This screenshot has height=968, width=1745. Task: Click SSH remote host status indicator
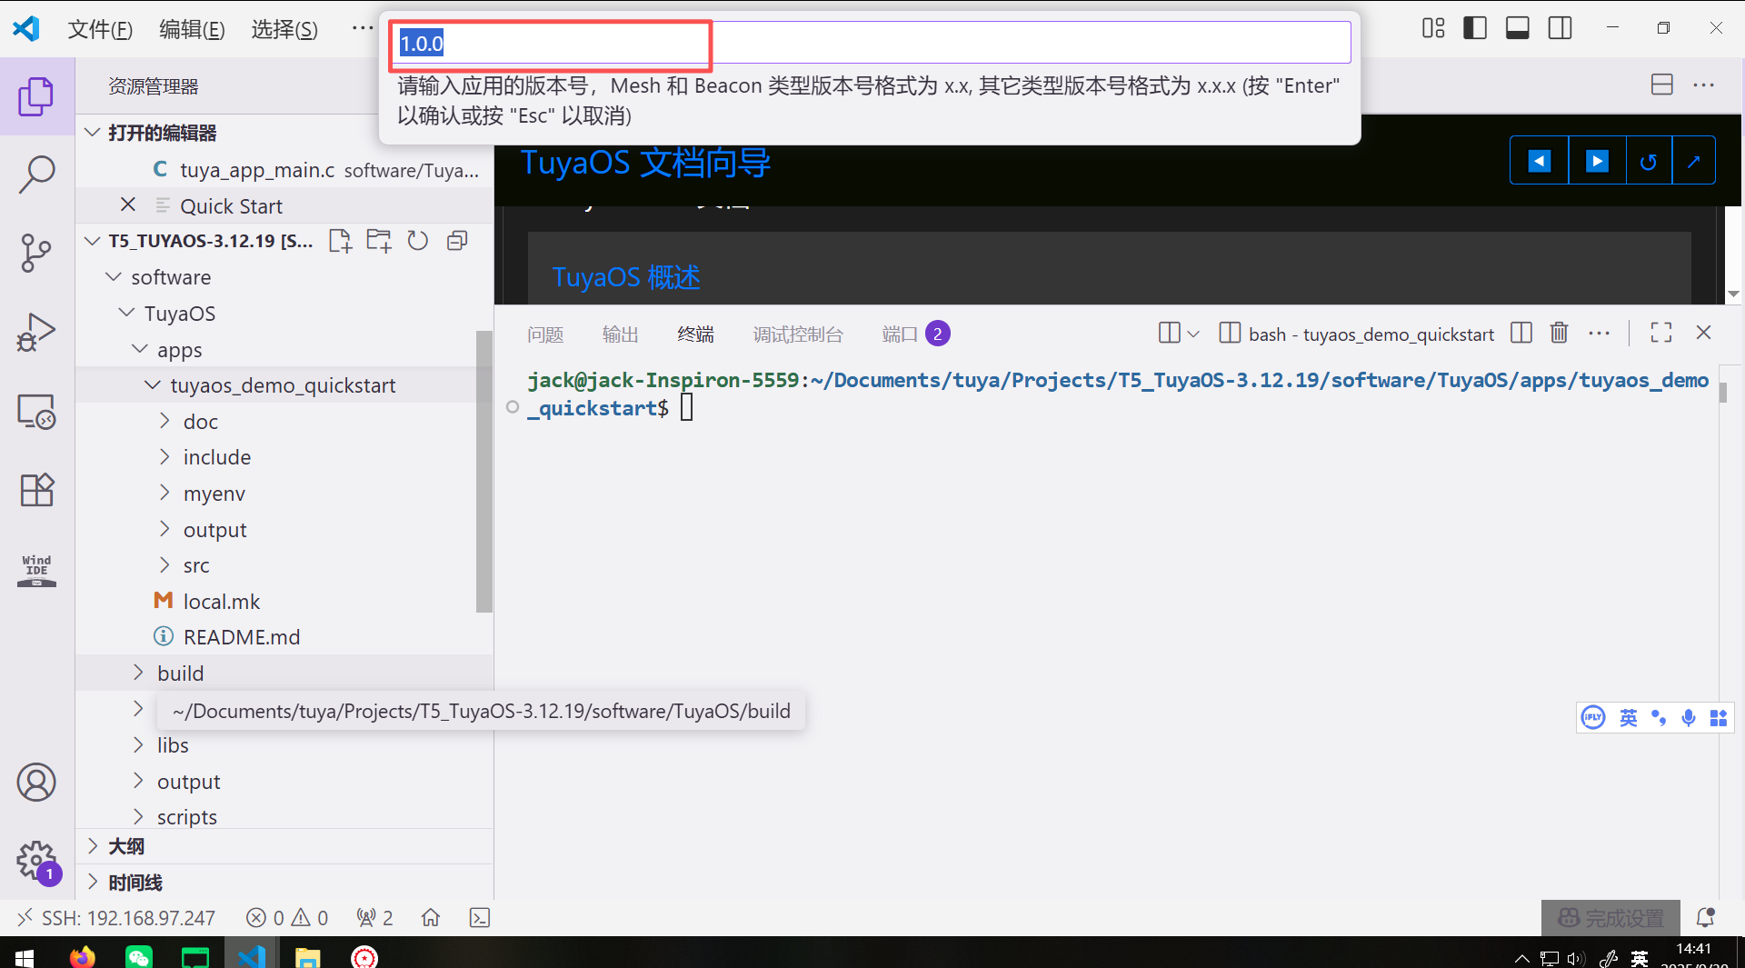coord(116,918)
